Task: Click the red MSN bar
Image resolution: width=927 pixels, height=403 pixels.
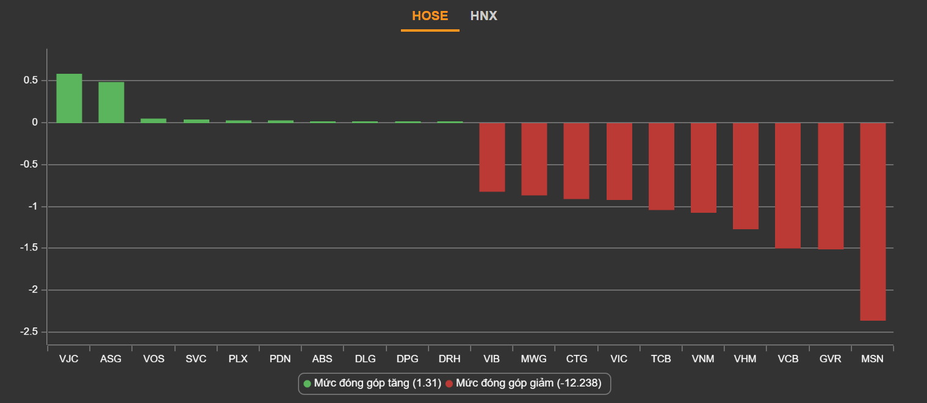Action: tap(873, 221)
